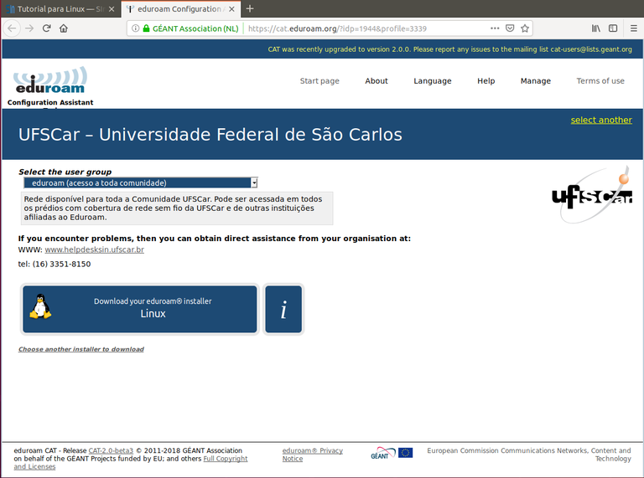Download the eduroam Linux installer
Viewport: 644px width, 478px height.
point(140,309)
